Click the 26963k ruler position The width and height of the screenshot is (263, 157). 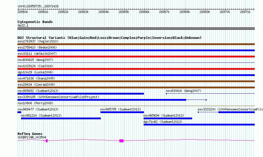click(83, 12)
